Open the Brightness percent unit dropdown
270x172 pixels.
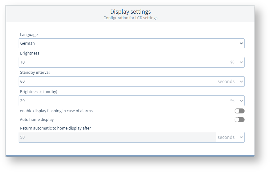pos(236,62)
